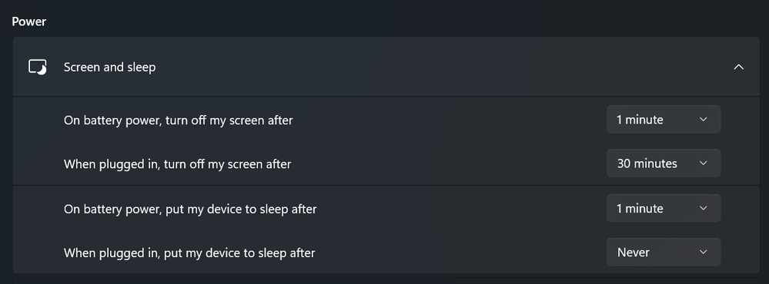Open battery sleep timeout dropdown
This screenshot has height=284, width=769.
[x=664, y=208]
